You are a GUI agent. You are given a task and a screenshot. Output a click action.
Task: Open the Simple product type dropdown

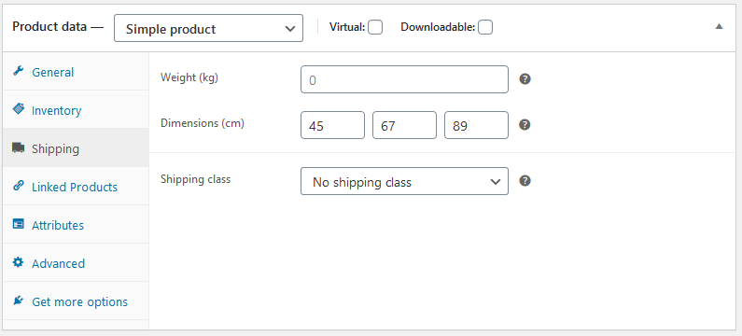(208, 28)
